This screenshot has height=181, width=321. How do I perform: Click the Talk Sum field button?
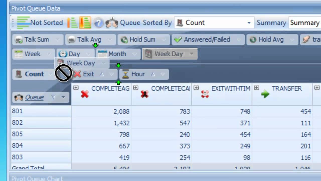pos(37,39)
